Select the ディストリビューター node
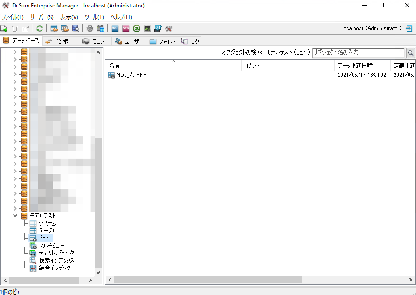Image resolution: width=416 pixels, height=295 pixels. pos(59,253)
